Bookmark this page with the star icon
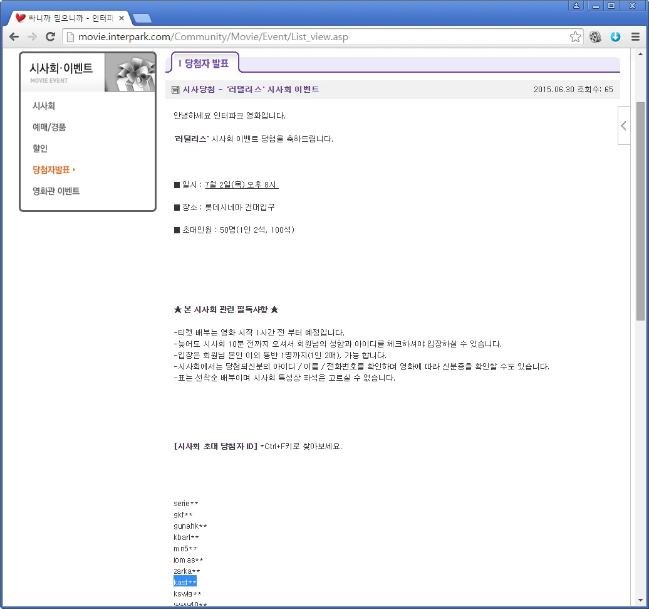Image resolution: width=649 pixels, height=609 pixels. (575, 37)
